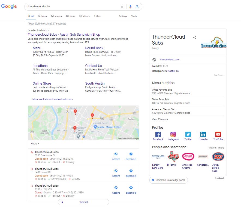This screenshot has width=241, height=207.
Task: Click the Kerbey Lane Cafe logo
Action: coord(158,157)
